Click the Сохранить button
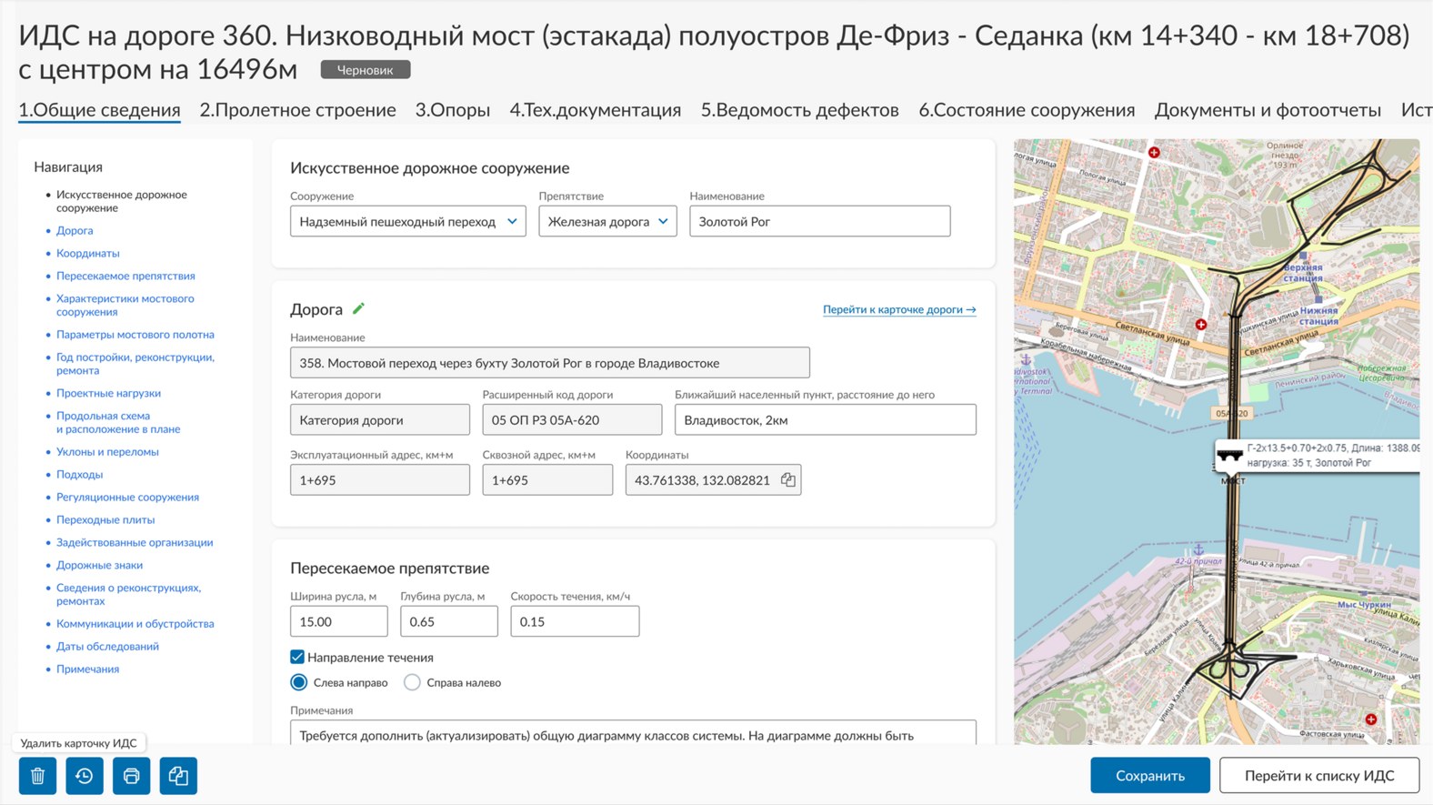1433x805 pixels. (x=1150, y=776)
